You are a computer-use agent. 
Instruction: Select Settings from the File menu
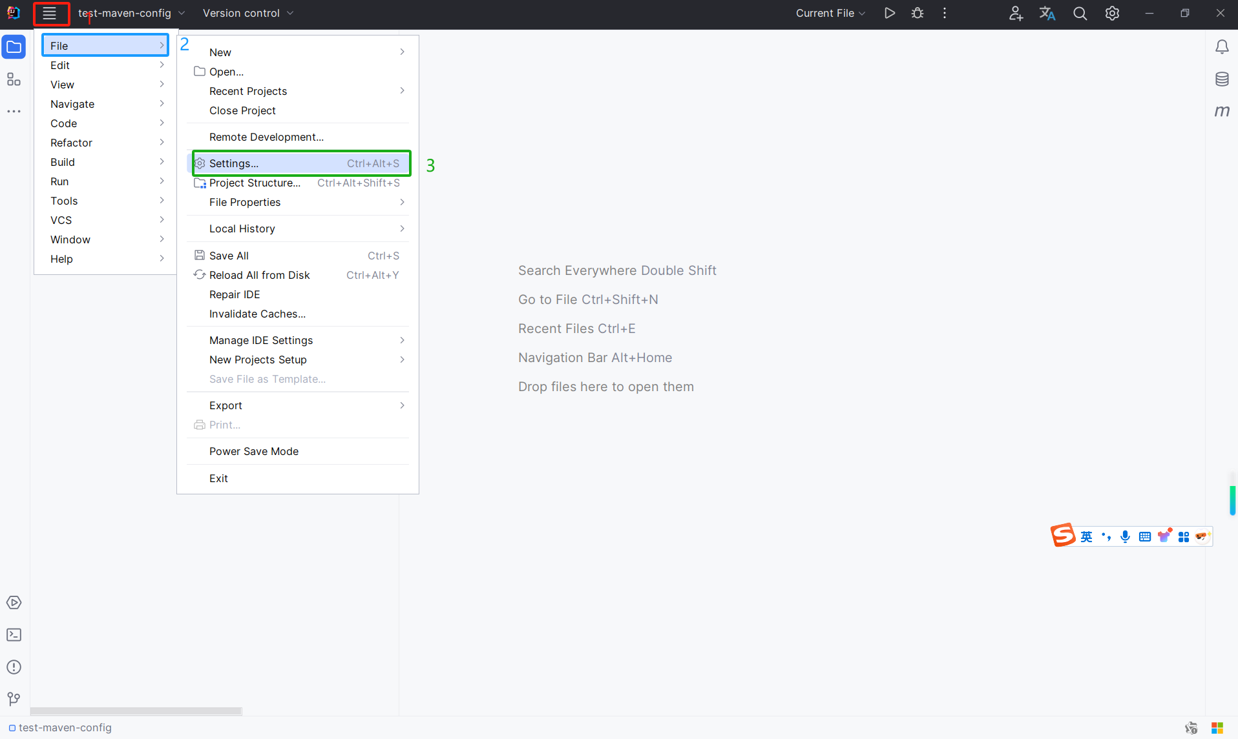pos(234,163)
